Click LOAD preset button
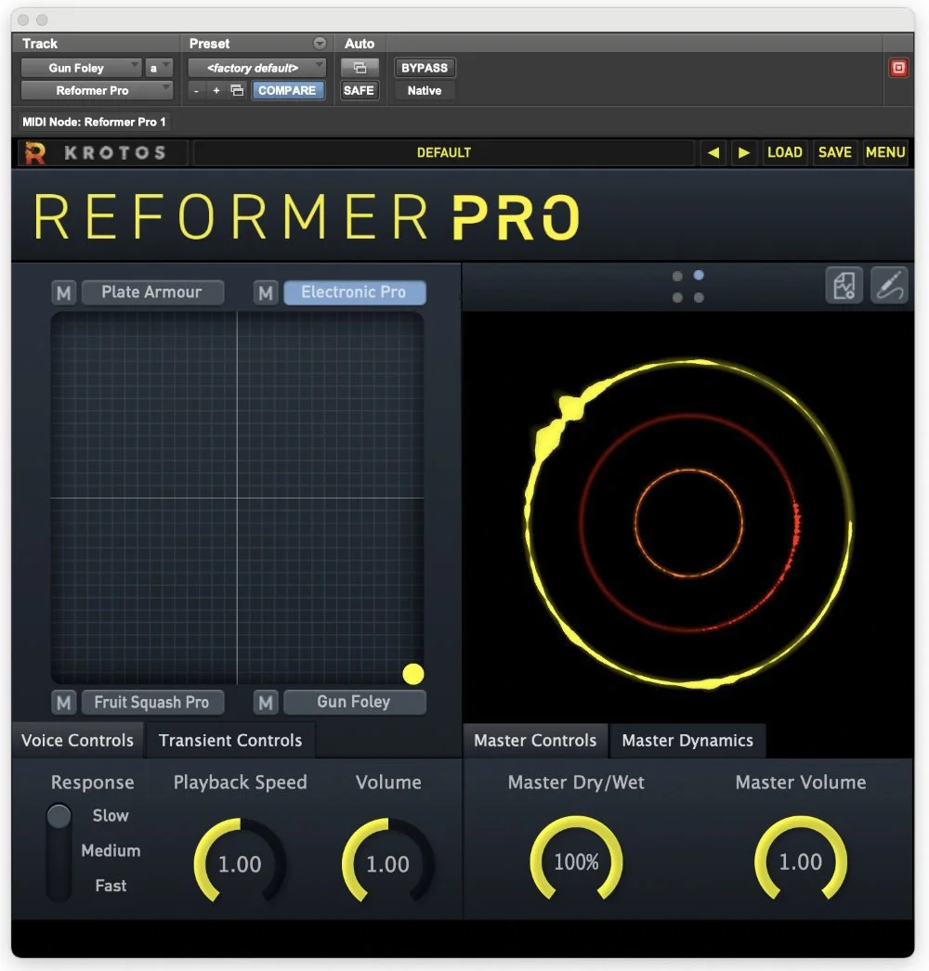This screenshot has height=971, width=929. [x=785, y=152]
